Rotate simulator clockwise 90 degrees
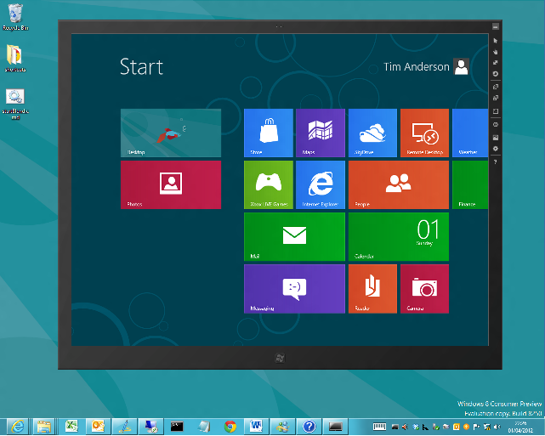Screen dimensions: 545x436 coord(496,87)
